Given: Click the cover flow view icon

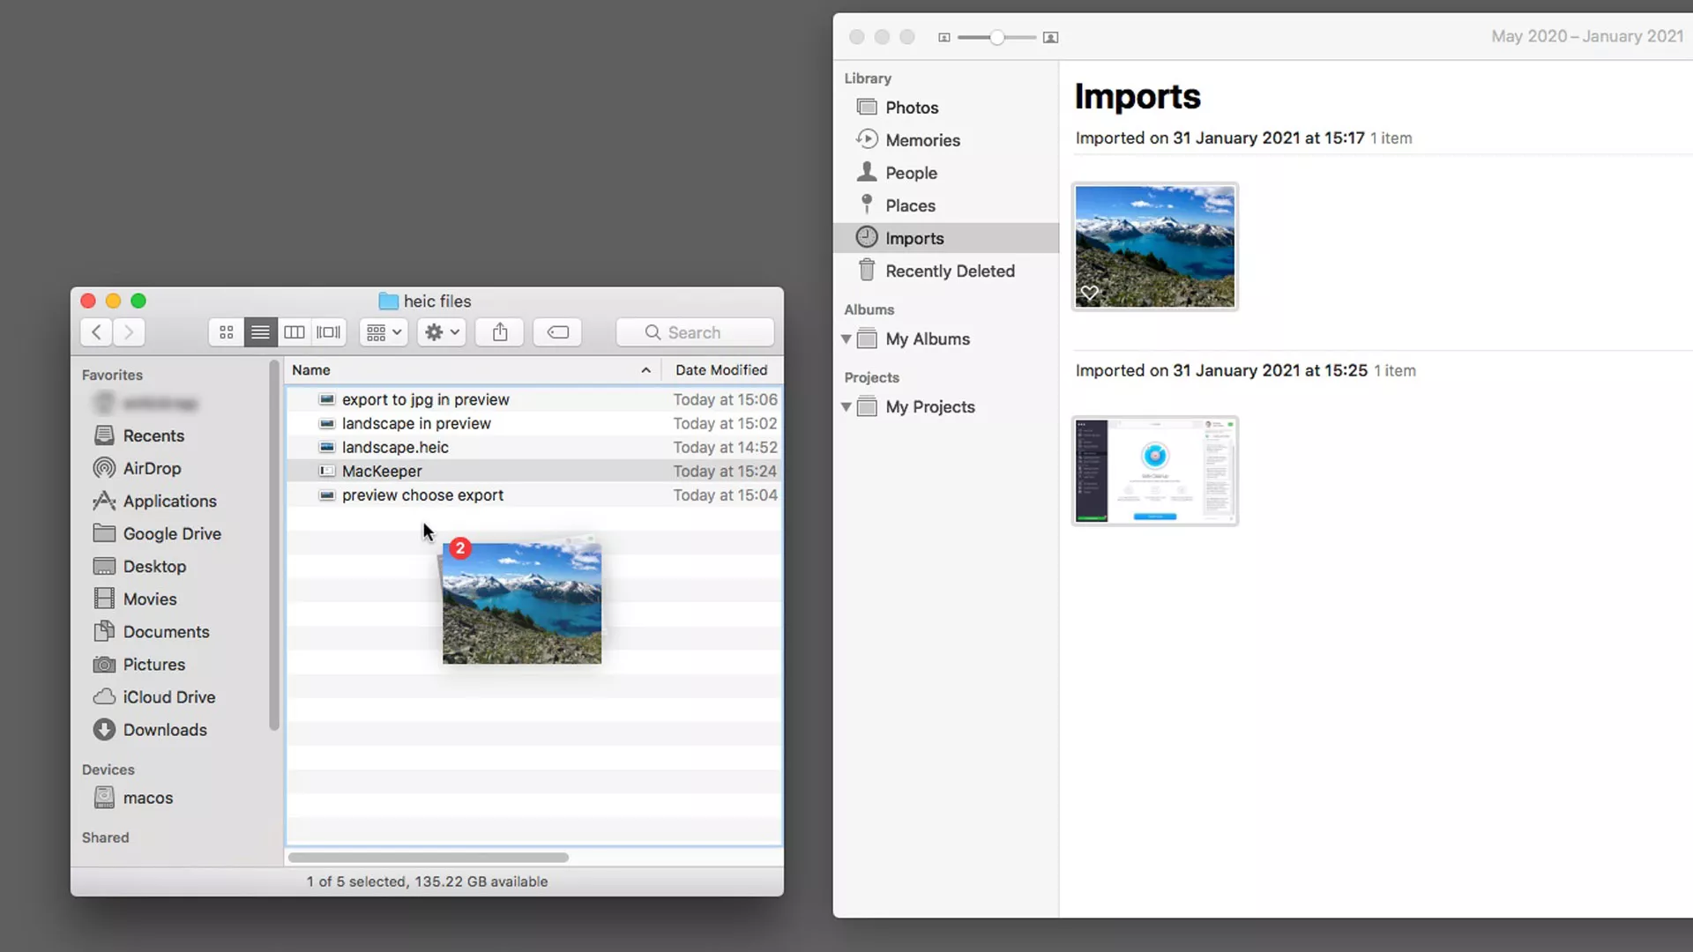Looking at the screenshot, I should [329, 332].
